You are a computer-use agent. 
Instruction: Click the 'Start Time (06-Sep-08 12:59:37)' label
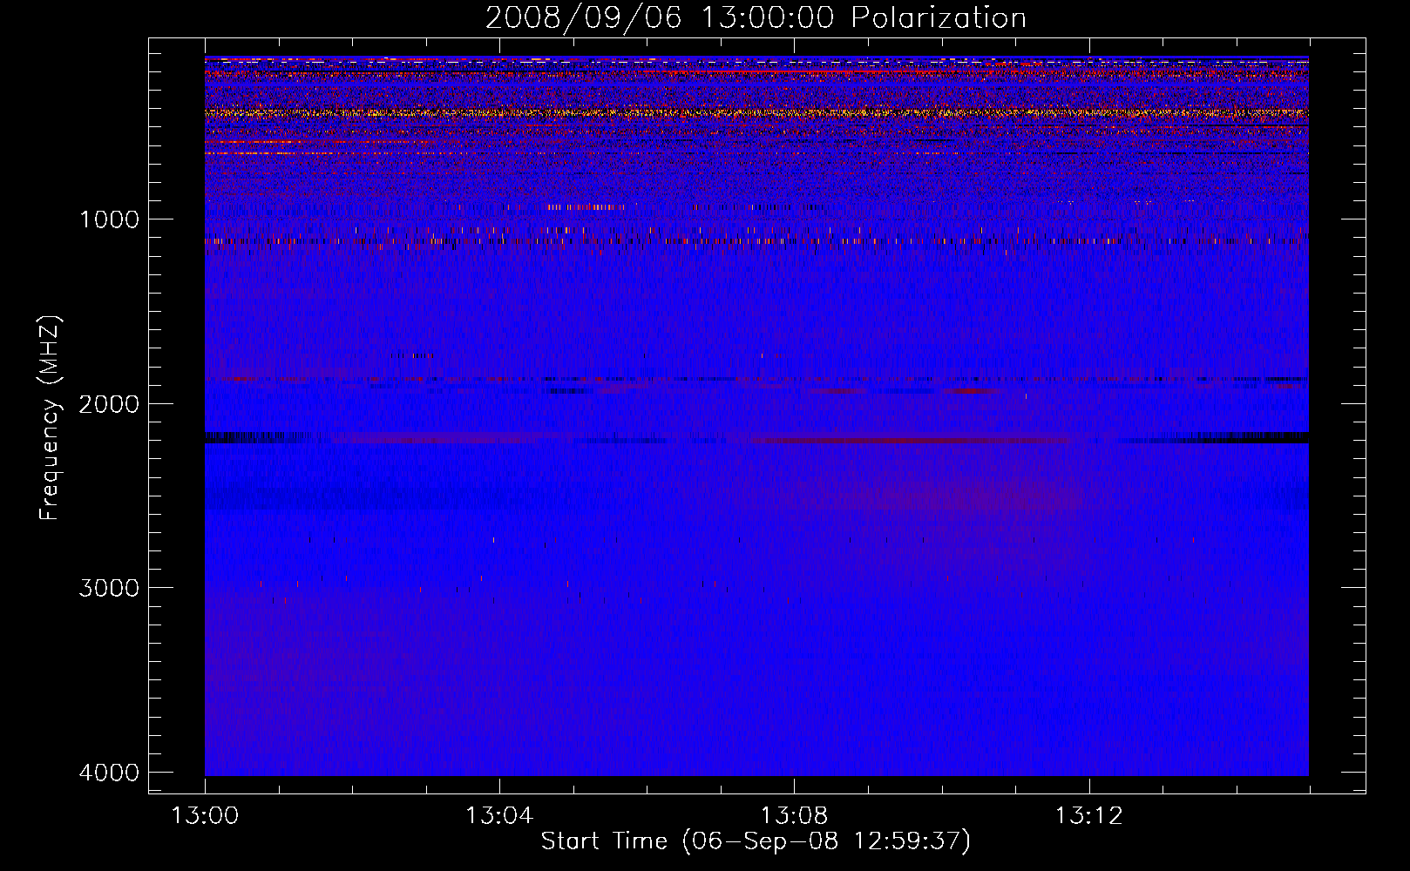coord(756,841)
